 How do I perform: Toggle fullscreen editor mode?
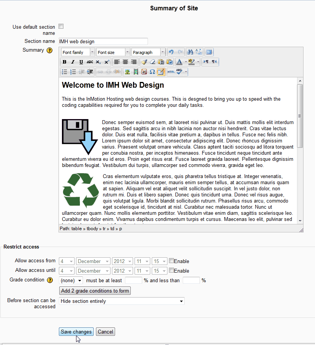click(209, 52)
